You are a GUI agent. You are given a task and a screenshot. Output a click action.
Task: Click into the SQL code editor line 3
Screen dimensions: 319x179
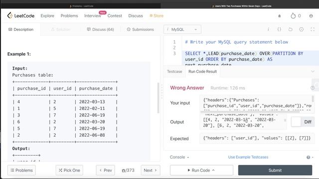tap(250, 59)
